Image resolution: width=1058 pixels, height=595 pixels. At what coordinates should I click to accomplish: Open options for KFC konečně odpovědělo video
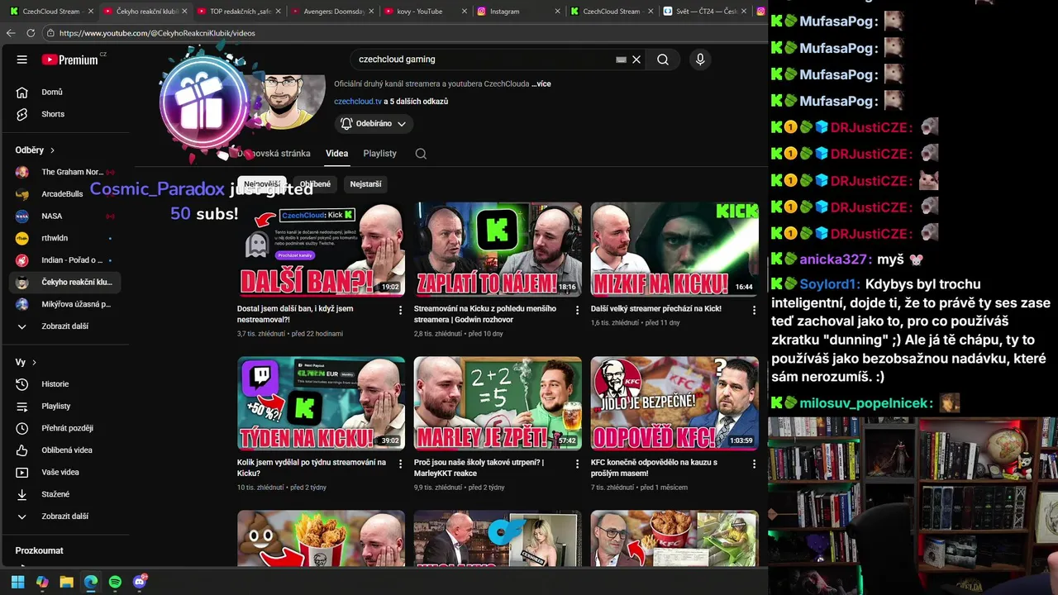pyautogui.click(x=754, y=464)
